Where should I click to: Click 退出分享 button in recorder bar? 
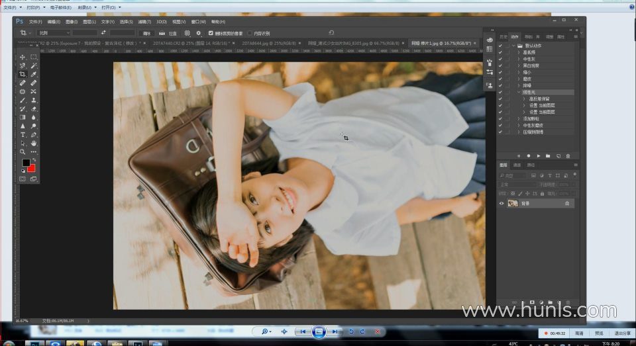tap(622, 333)
